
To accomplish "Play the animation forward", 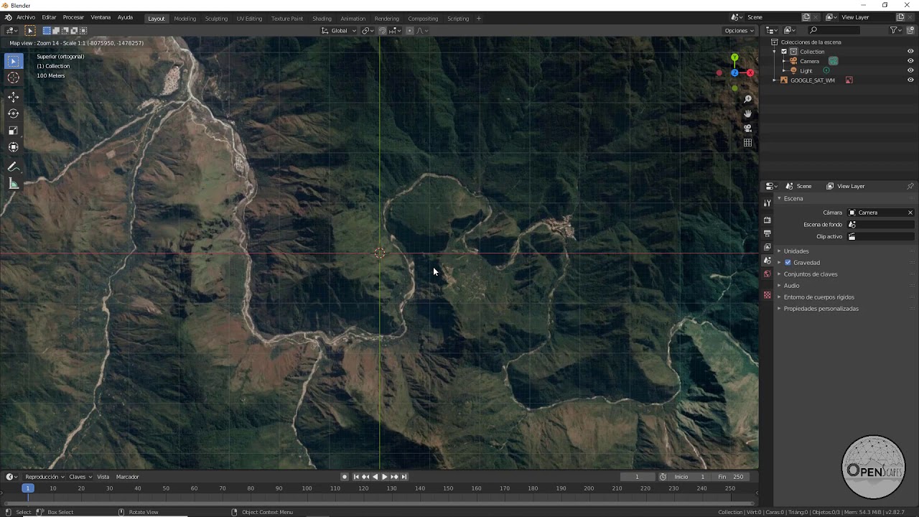I will point(384,477).
